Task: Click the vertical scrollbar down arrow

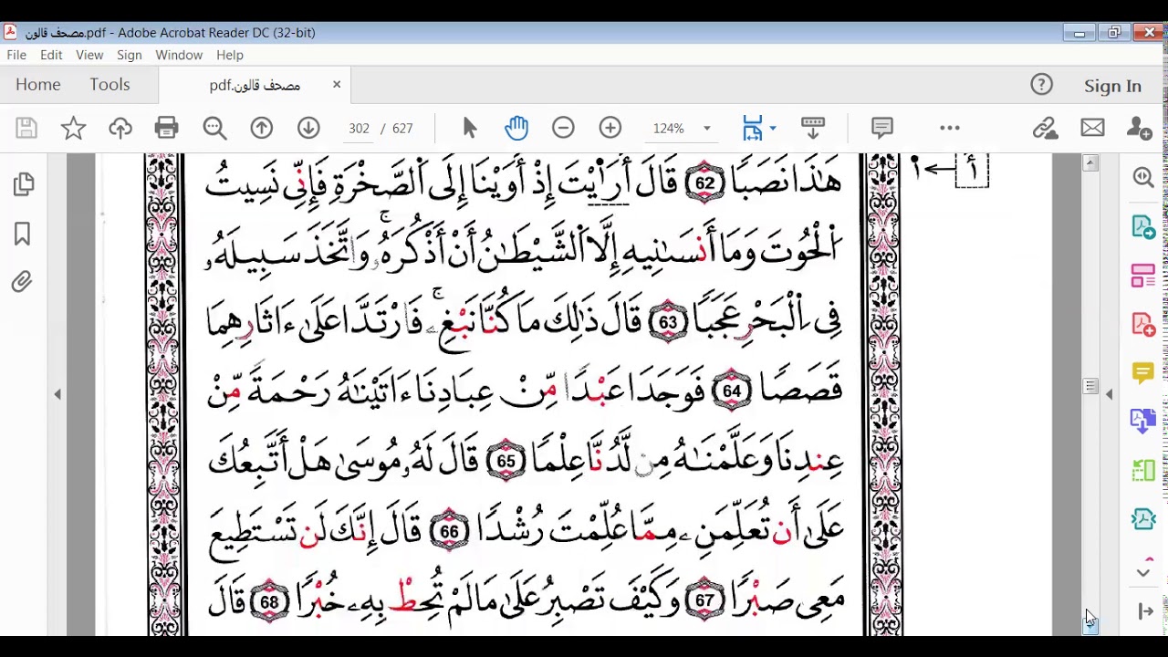Action: tap(1090, 625)
